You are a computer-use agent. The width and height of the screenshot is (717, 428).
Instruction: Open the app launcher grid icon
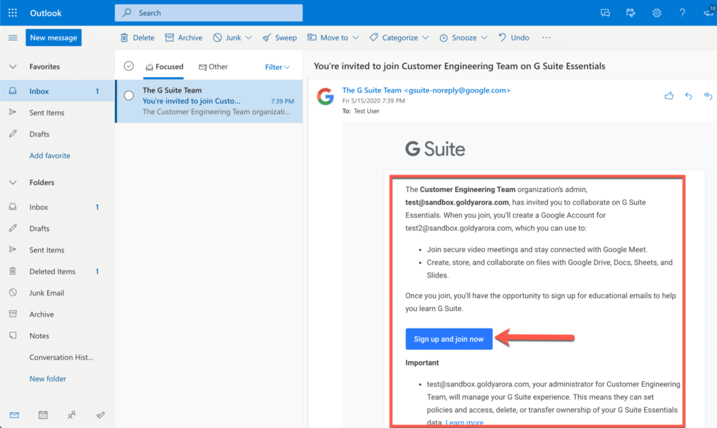(13, 13)
